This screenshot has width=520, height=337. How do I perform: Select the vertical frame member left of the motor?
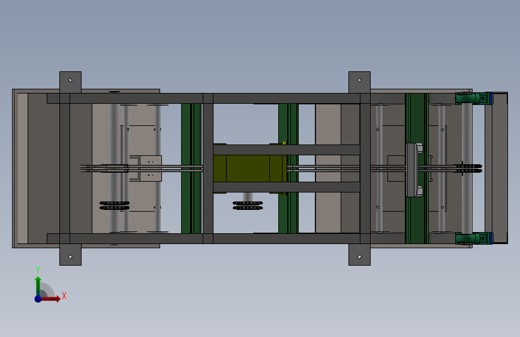coord(208,168)
